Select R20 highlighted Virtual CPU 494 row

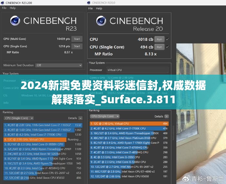point(129,124)
